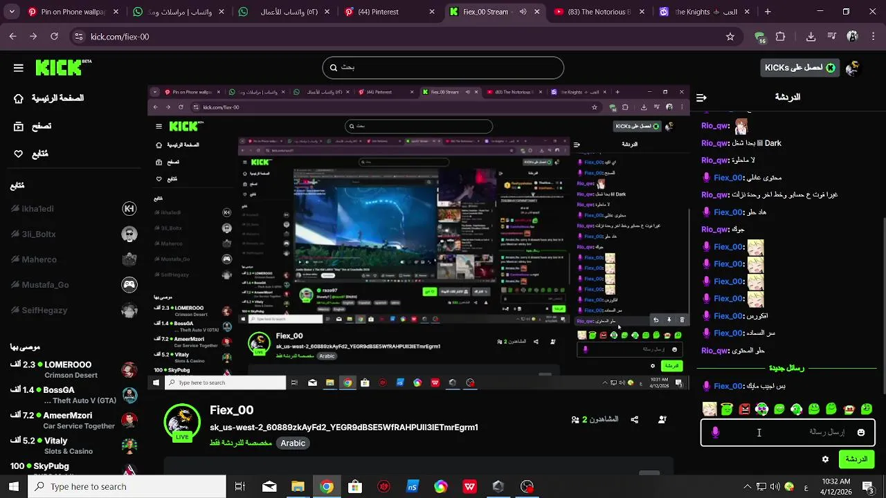Go to الصفحة الرئيسية home page

point(48,98)
